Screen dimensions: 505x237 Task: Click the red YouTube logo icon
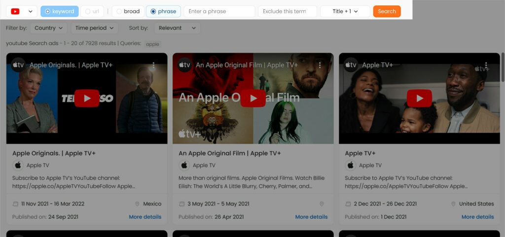(x=15, y=11)
